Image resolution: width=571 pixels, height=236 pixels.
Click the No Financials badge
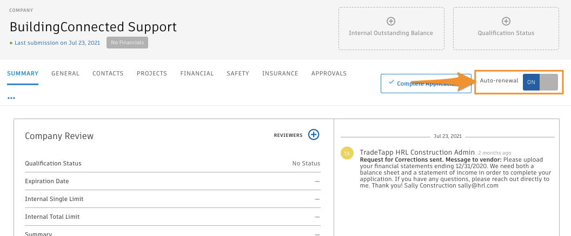[127, 43]
